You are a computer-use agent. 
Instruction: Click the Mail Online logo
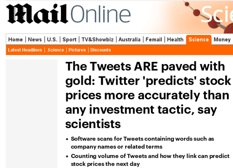pyautogui.click(x=68, y=14)
